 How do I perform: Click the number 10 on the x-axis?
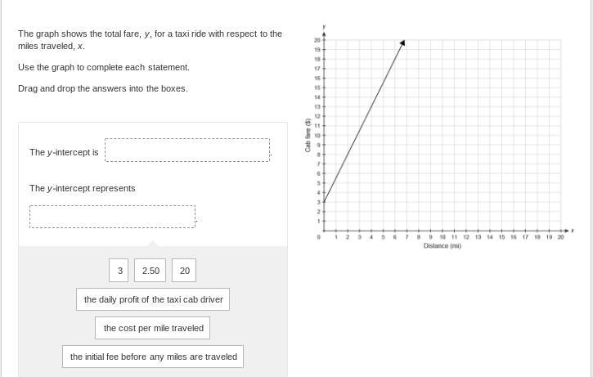(x=443, y=237)
